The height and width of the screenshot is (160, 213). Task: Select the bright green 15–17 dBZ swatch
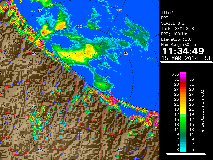pos(183,119)
